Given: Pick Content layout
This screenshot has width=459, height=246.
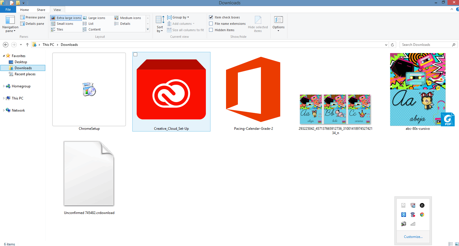Looking at the screenshot, I should point(92,29).
